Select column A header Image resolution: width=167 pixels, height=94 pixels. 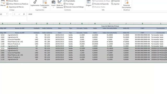pyautogui.click(x=3, y=23)
